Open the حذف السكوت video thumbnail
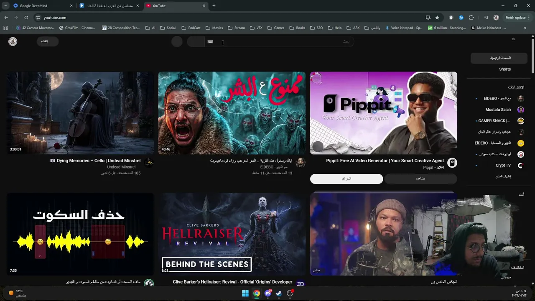The width and height of the screenshot is (535, 301). [80, 234]
